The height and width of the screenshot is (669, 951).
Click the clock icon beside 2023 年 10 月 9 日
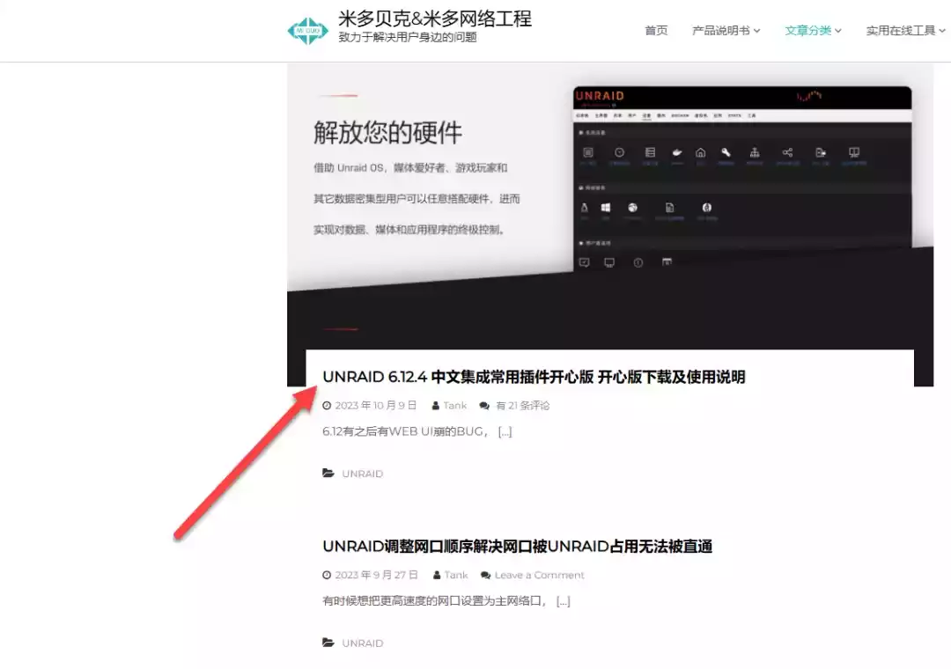[327, 406]
